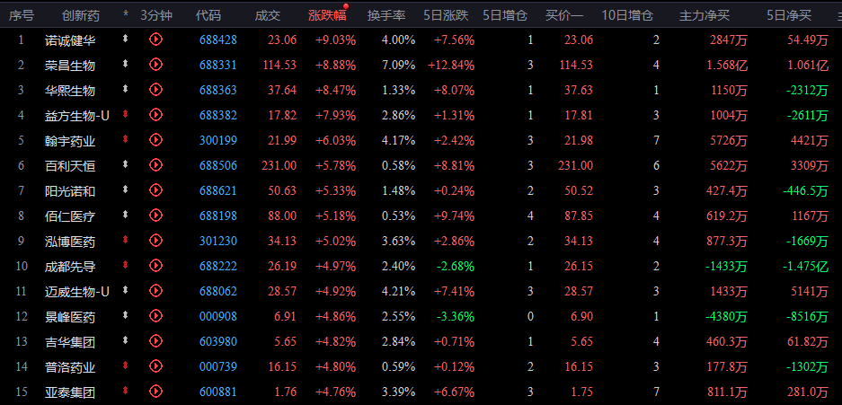Open 3-minute chart icon for 益方生物-U
Screen dimensions: 842x405
coord(155,114)
